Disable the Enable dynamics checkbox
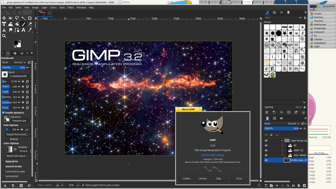336x189 pixels. point(4,113)
